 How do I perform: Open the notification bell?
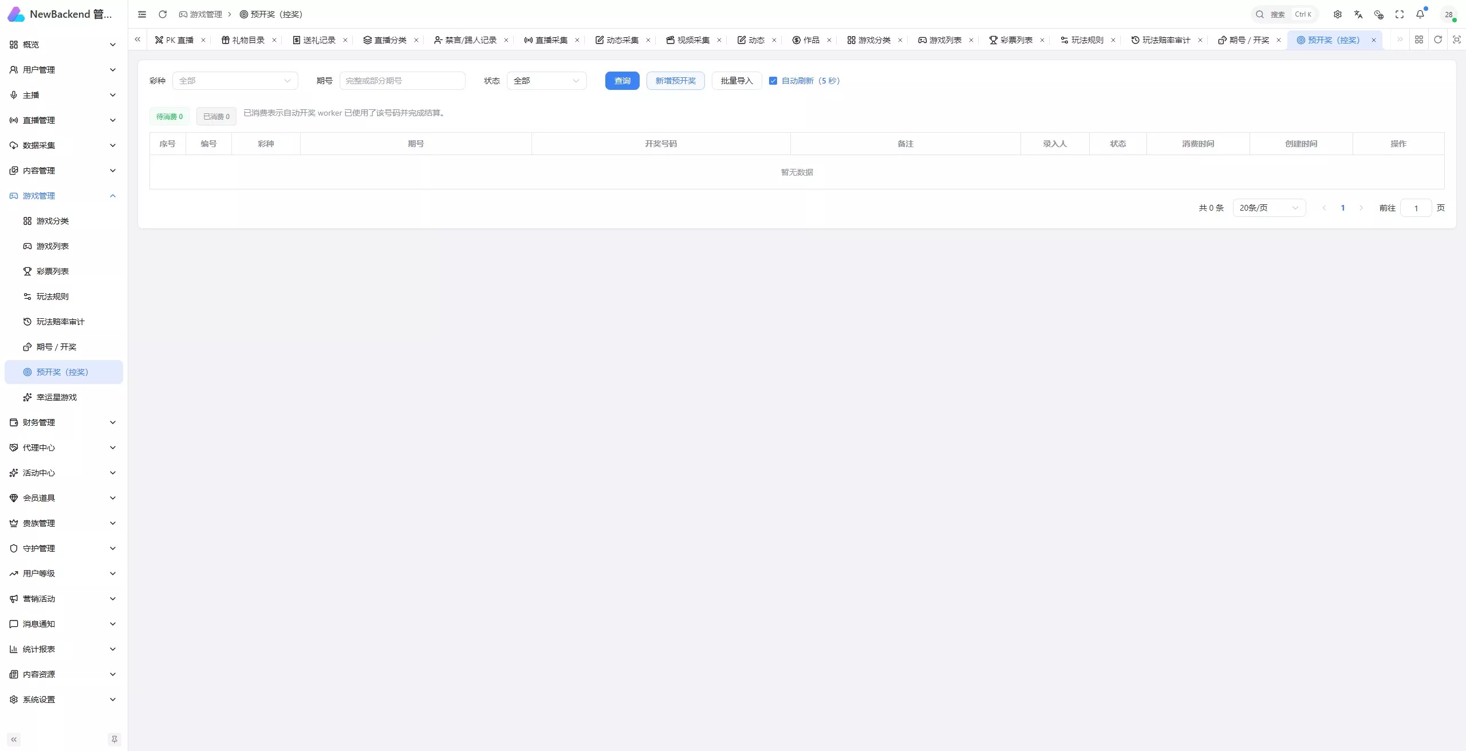1420,14
